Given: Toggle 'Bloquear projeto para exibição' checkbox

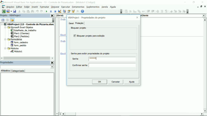Looking at the screenshot, I should click(75, 36).
